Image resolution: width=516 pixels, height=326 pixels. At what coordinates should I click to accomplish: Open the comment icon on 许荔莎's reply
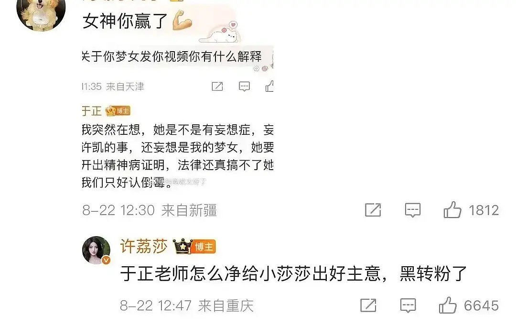pos(408,305)
